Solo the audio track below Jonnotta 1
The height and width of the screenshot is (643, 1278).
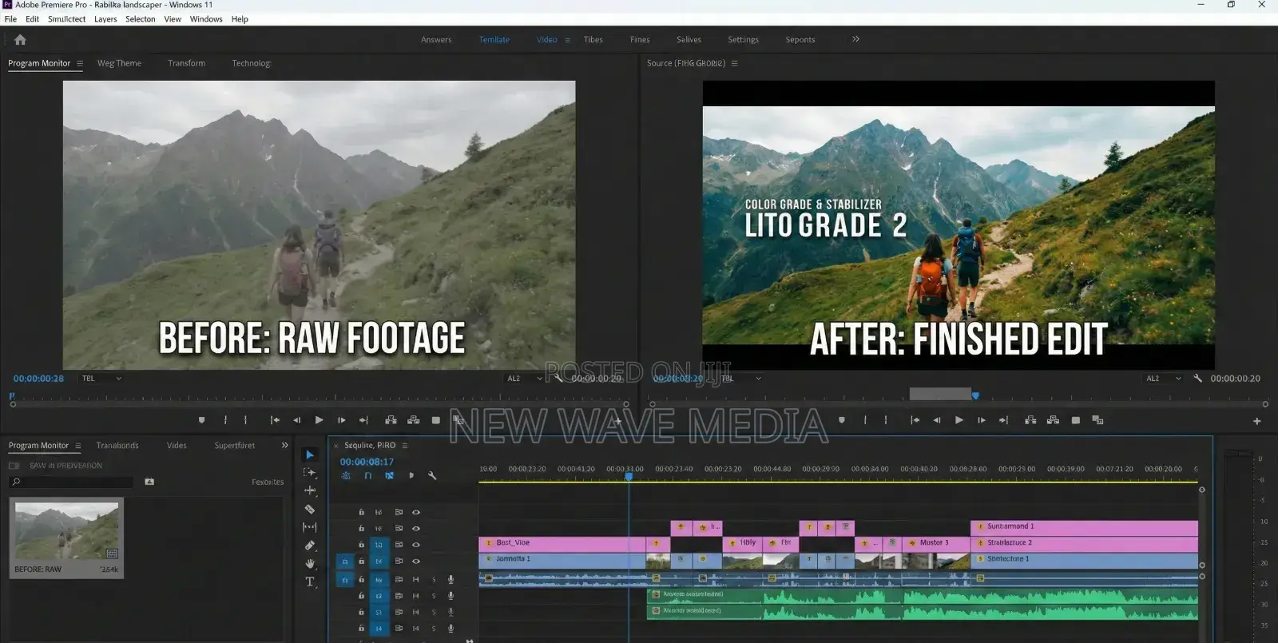(x=435, y=580)
